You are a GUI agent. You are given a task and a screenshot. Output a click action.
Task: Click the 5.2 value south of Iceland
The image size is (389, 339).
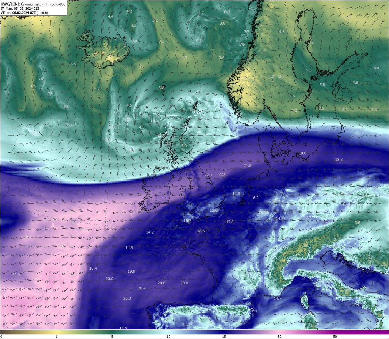(97, 89)
